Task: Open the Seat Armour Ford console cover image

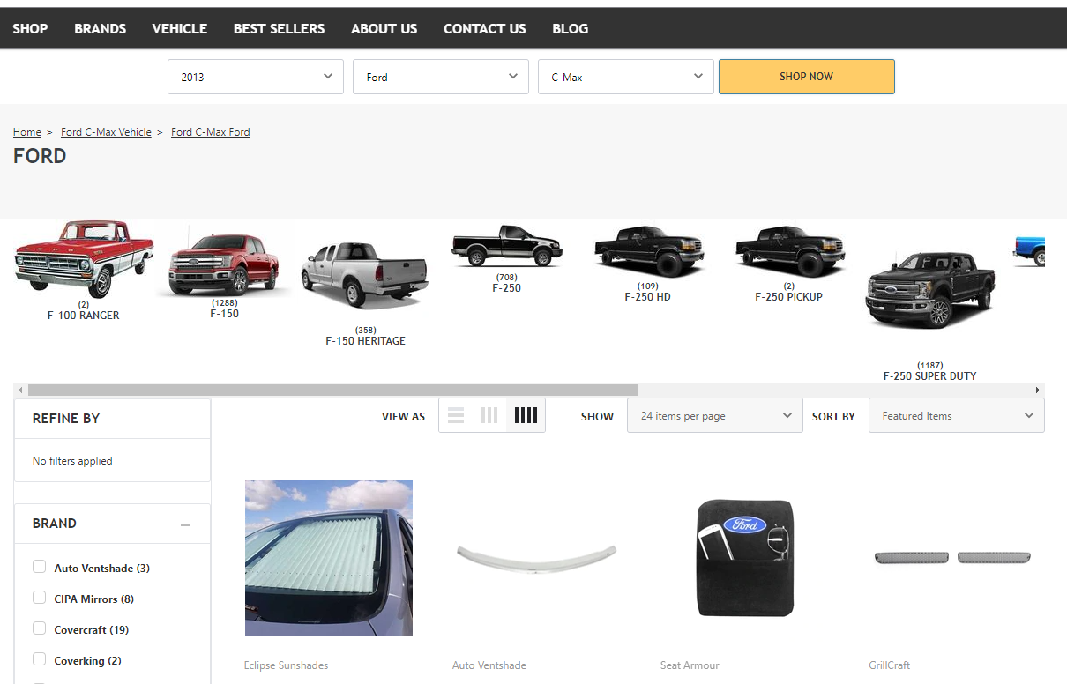Action: coord(745,558)
